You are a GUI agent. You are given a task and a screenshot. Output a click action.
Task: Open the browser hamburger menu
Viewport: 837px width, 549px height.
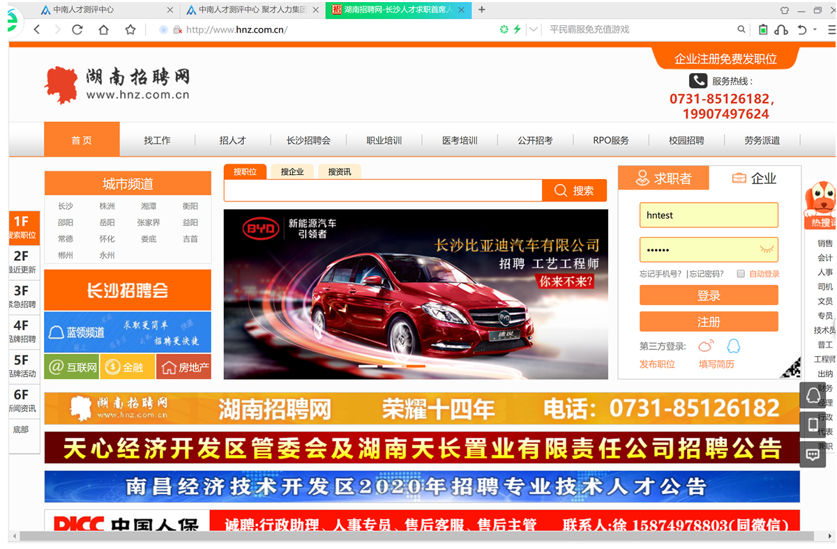point(831,29)
